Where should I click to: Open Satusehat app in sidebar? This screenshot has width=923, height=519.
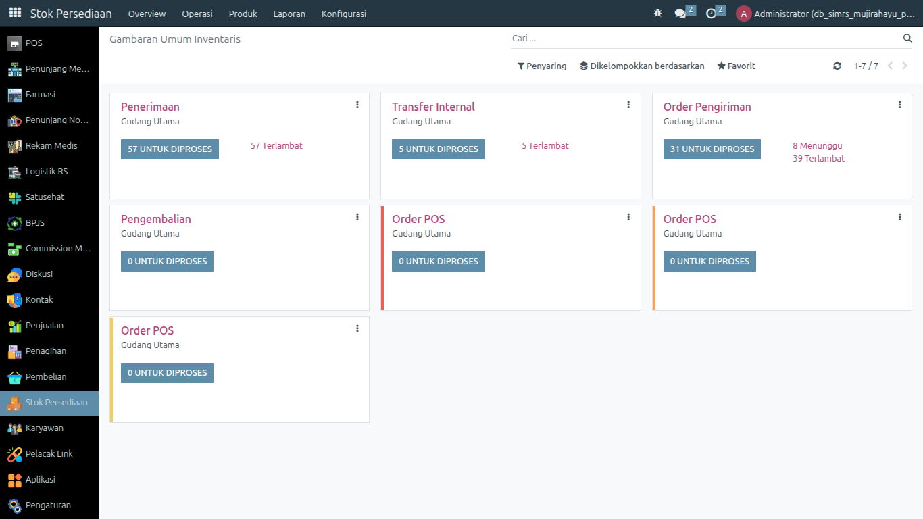pyautogui.click(x=45, y=197)
